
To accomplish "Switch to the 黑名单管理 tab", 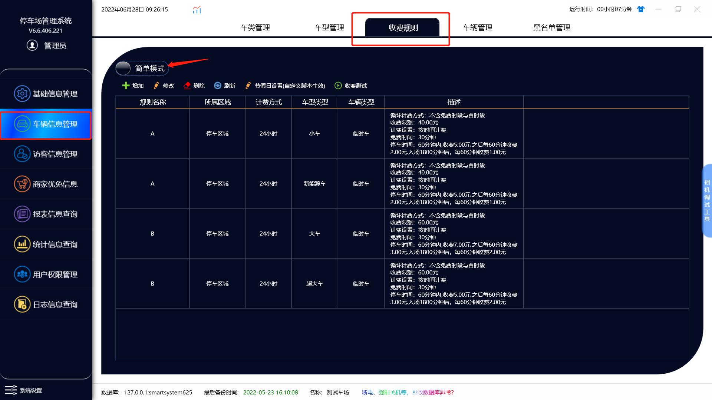I will click(x=552, y=27).
